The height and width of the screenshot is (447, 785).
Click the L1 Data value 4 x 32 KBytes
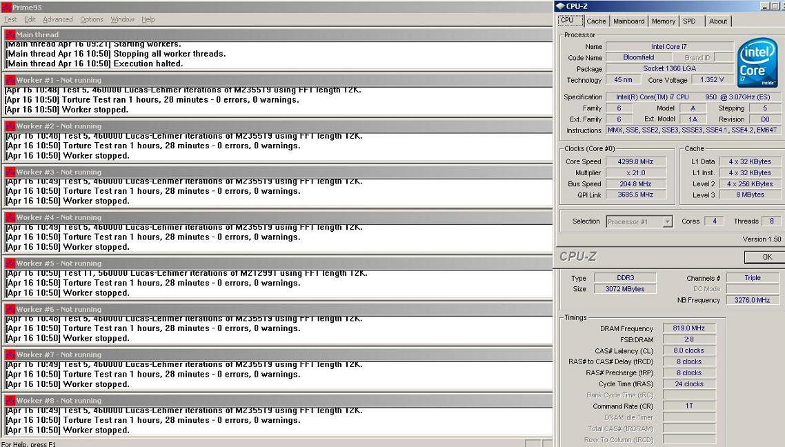click(x=749, y=161)
